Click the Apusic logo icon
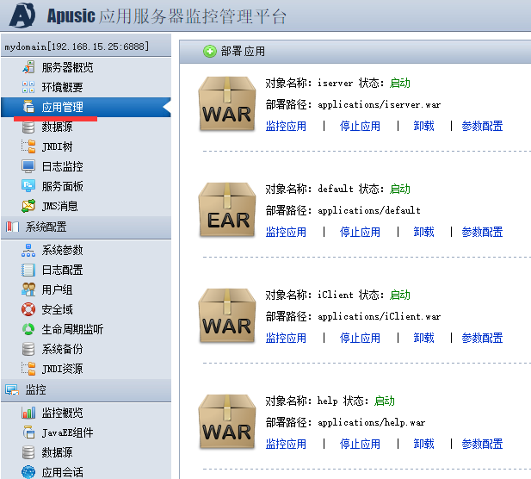This screenshot has height=479, width=531. tap(22, 16)
